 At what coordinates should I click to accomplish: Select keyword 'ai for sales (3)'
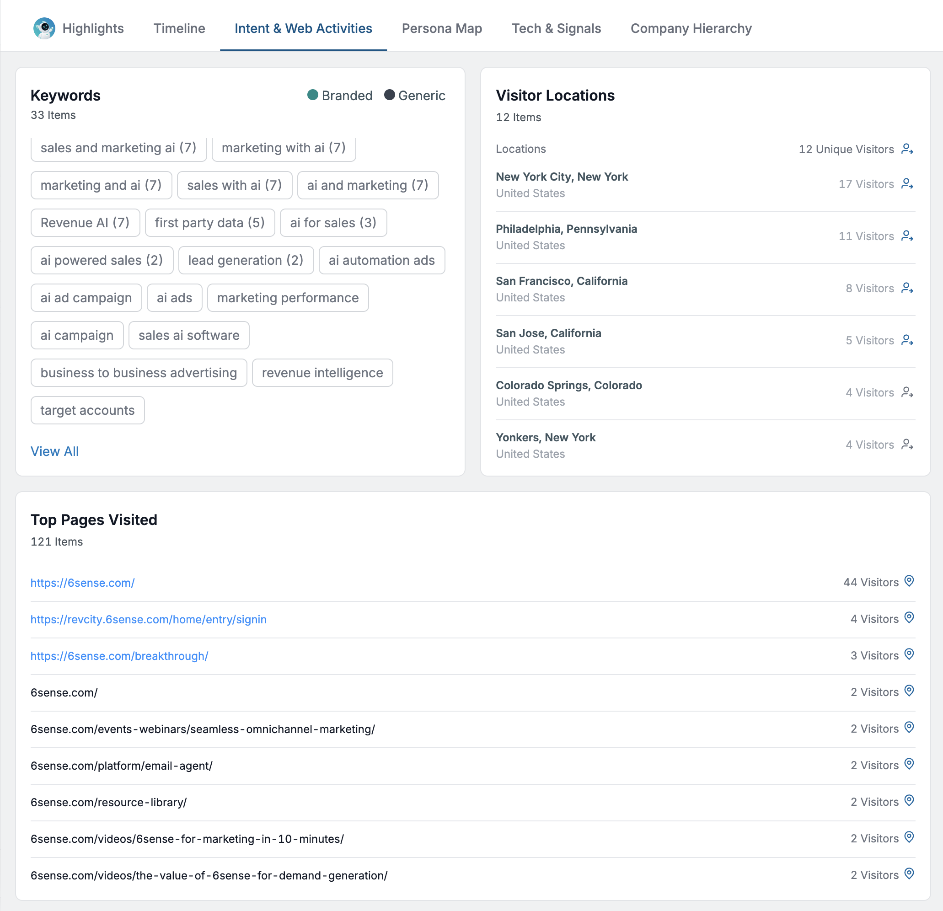(x=333, y=223)
